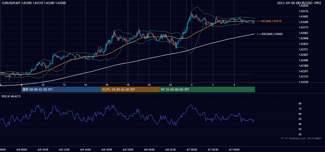325x152 pixels.
Task: Click RSI scale value 50
Action: pos(300,119)
